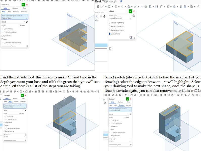Switch to Thin tab in Extrude 1
The width and height of the screenshot is (201, 151).
(24, 8)
